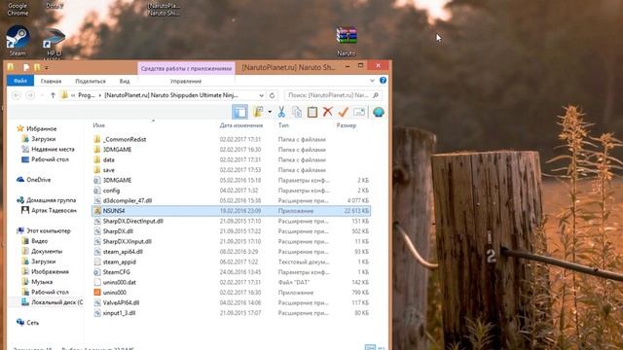
Task: Refresh the folder view
Action: (x=273, y=95)
